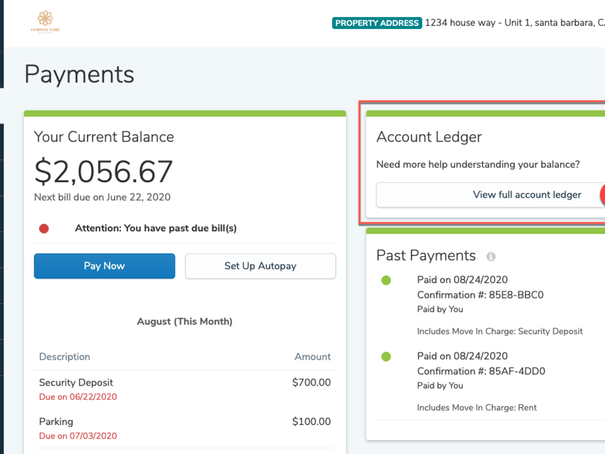Click Confirmation #: 85E8-BBC0
This screenshot has height=454, width=605.
[480, 295]
